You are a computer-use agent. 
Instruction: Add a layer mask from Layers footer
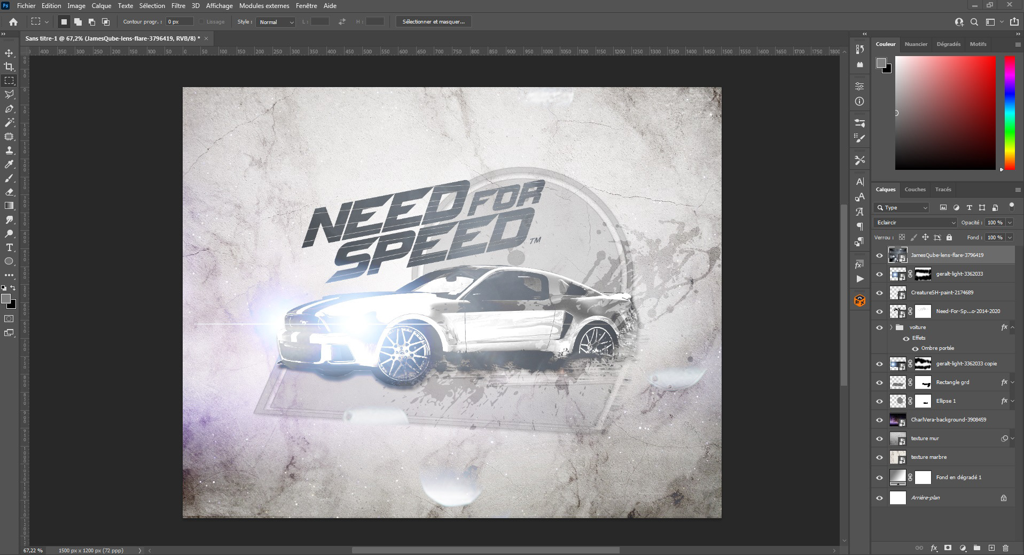(948, 548)
